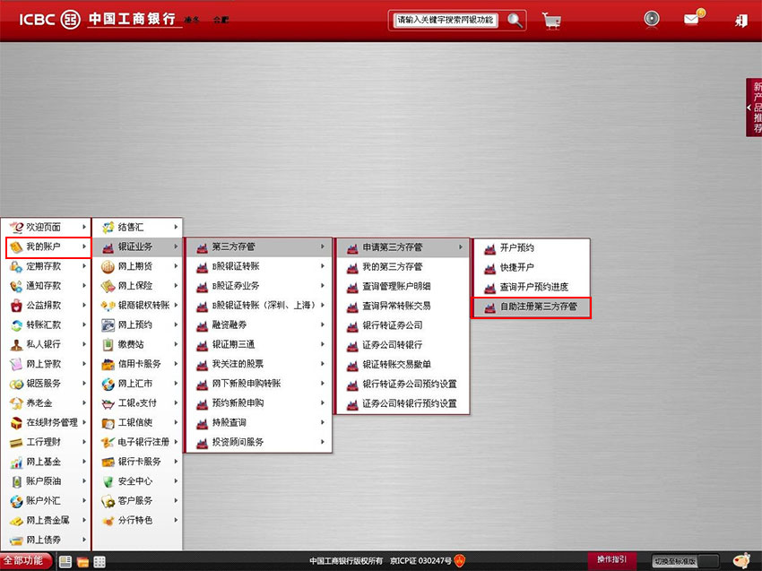Select B股证券业务 menu item
Image resolution: width=762 pixels, height=571 pixels.
tap(258, 286)
